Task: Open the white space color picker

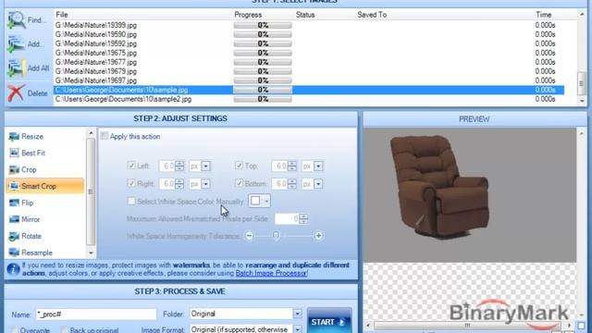Action: (x=259, y=202)
